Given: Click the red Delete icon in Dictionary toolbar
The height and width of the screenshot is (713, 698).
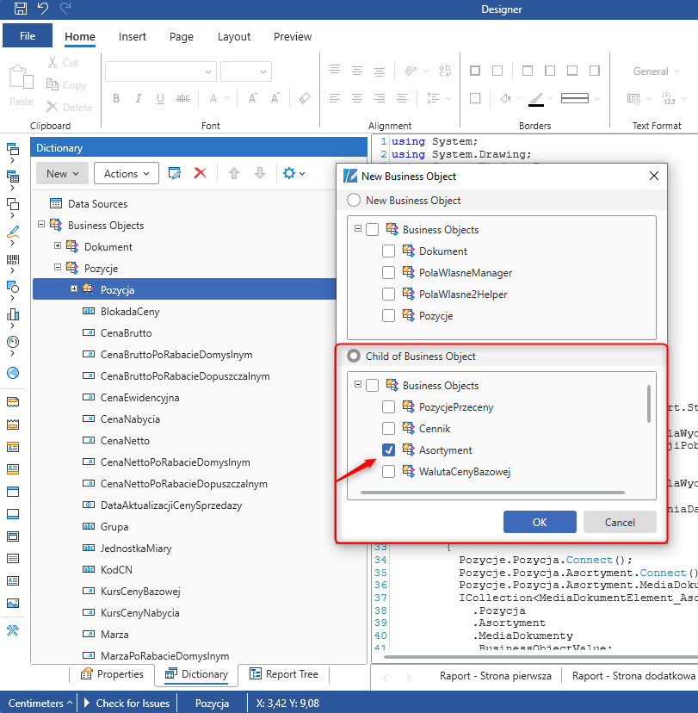Looking at the screenshot, I should (x=201, y=173).
